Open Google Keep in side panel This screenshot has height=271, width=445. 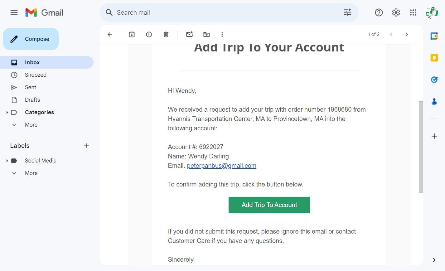point(434,58)
